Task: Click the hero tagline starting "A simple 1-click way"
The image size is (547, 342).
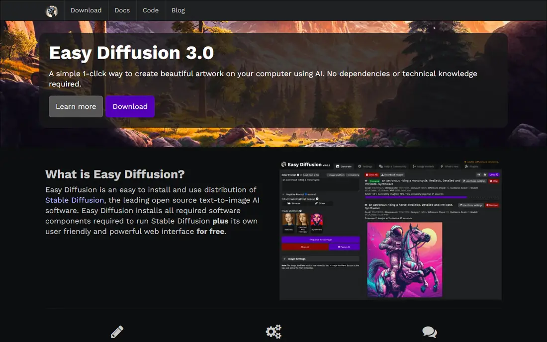Action: (263, 79)
